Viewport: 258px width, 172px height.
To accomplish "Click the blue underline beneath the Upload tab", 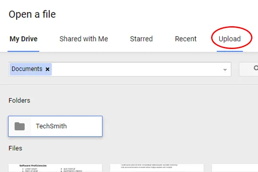I will pos(230,51).
